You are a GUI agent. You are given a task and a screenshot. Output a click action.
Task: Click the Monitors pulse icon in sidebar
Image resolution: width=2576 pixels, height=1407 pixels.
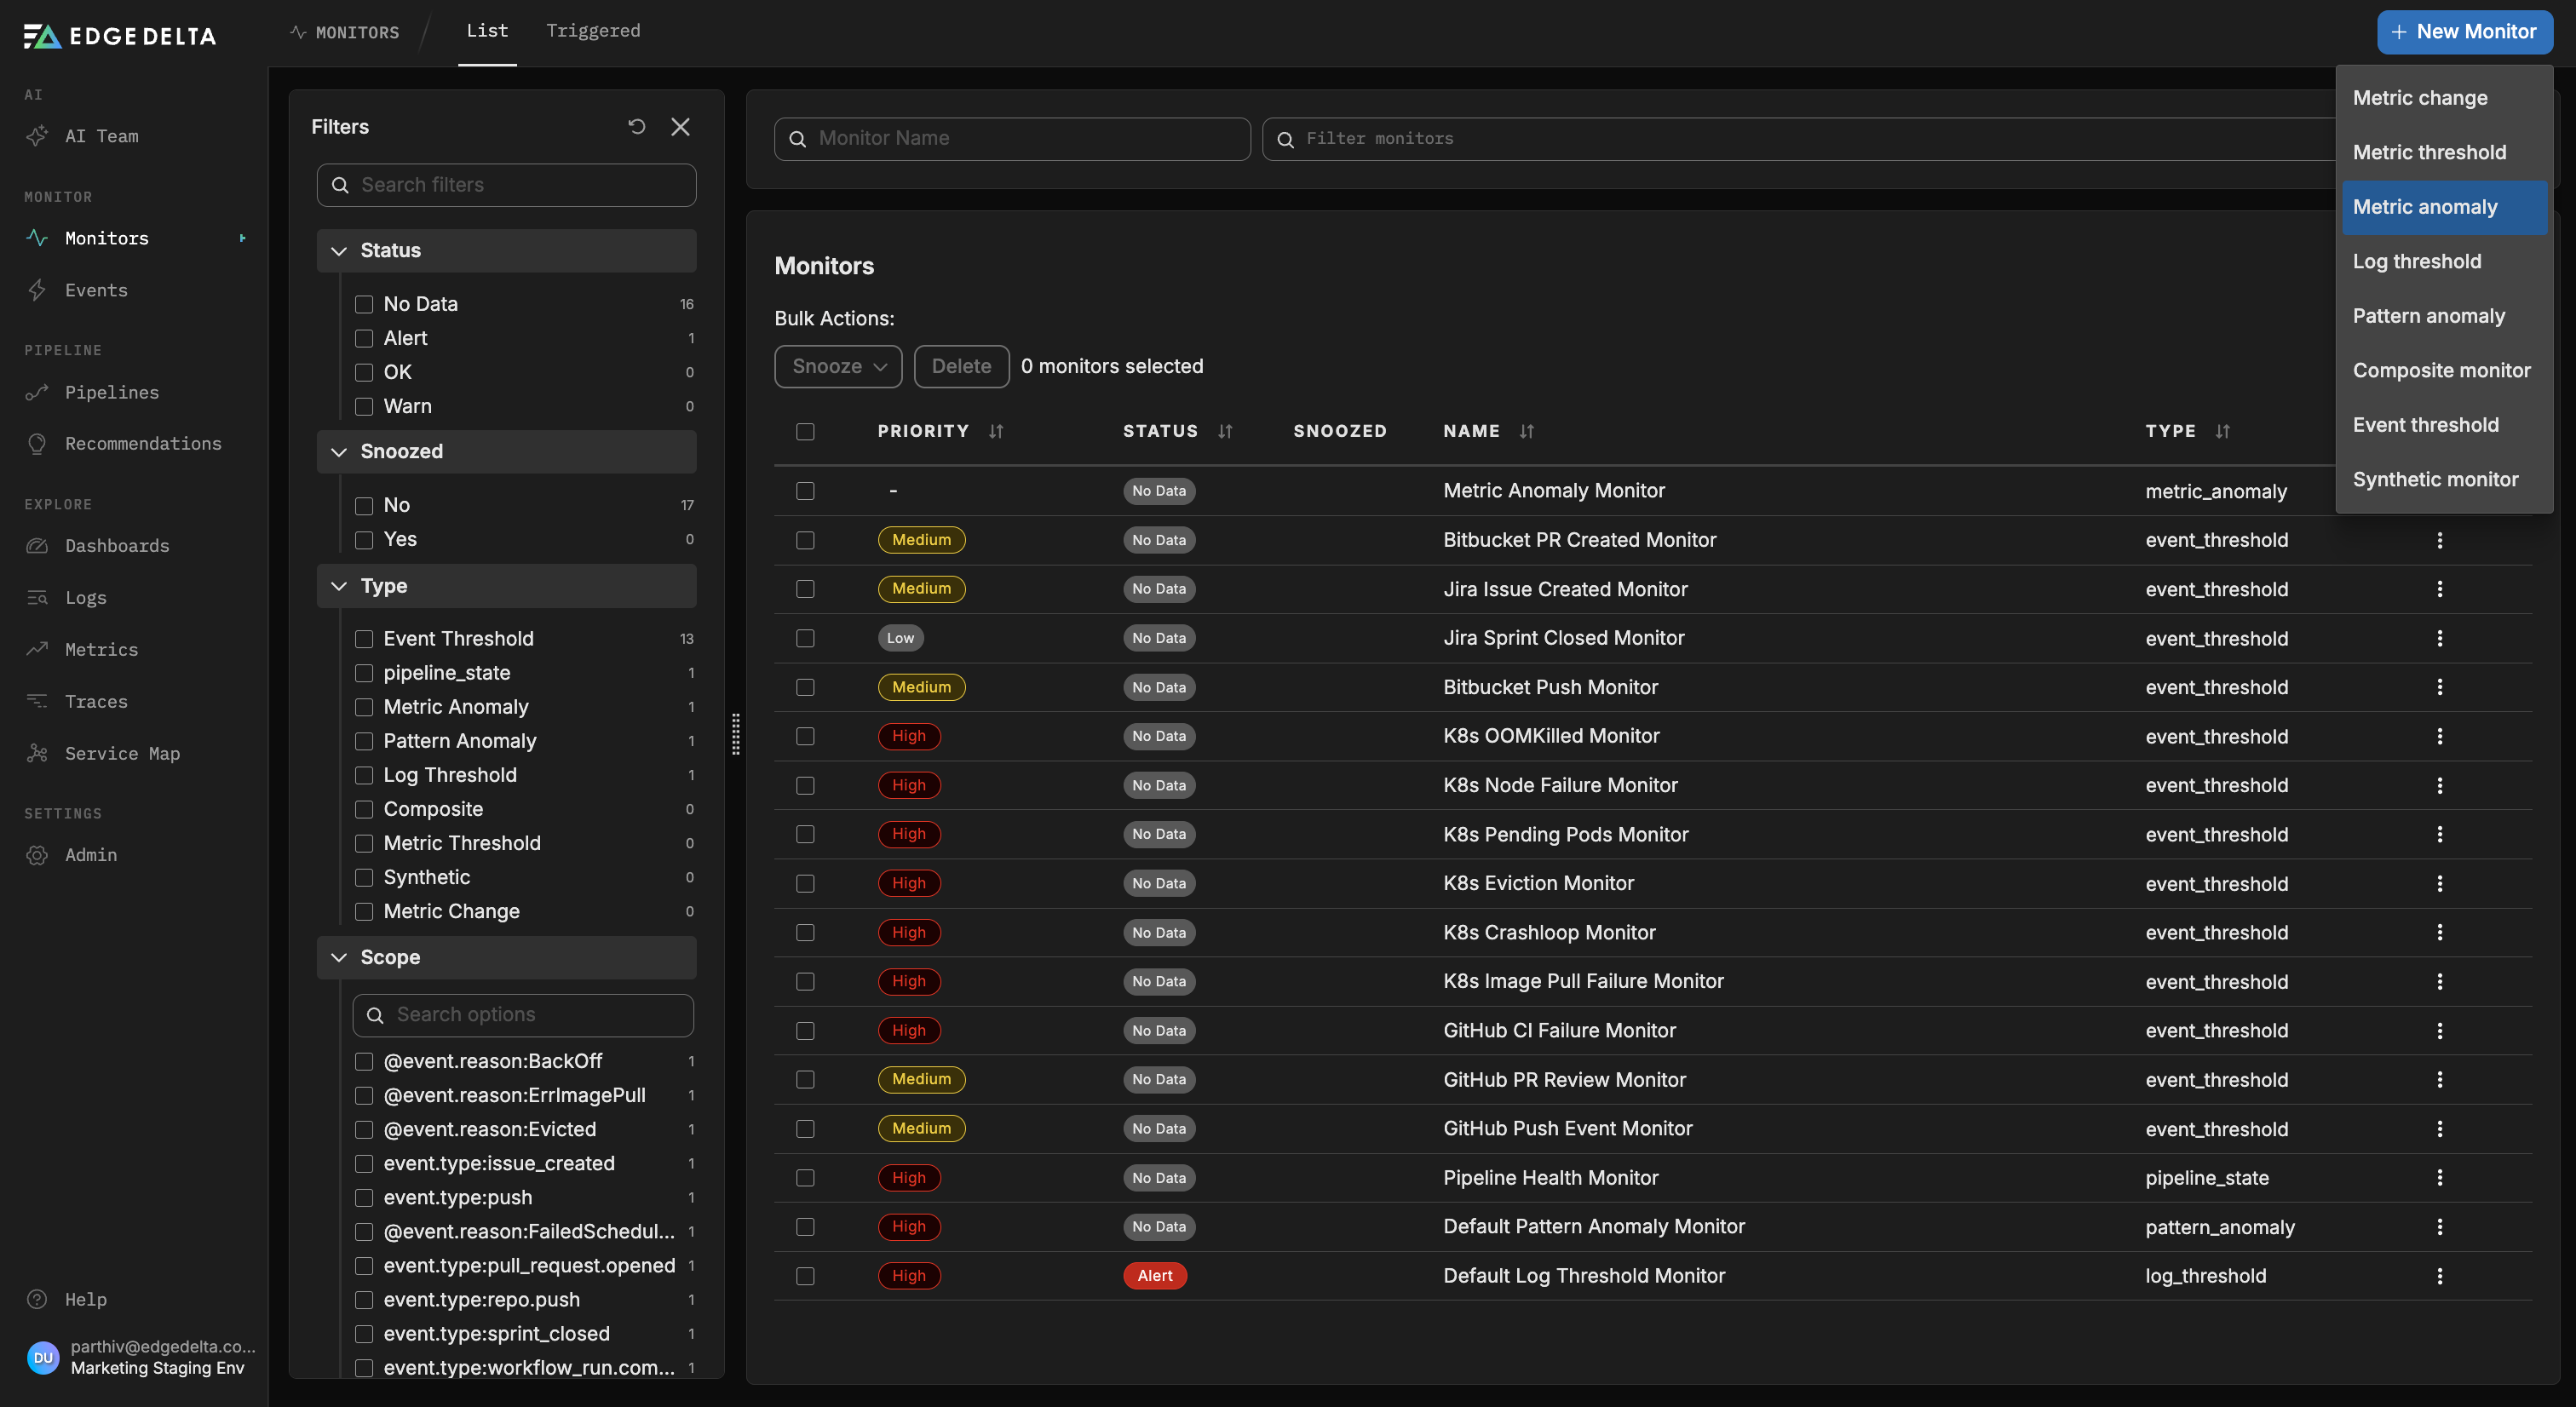(x=37, y=238)
